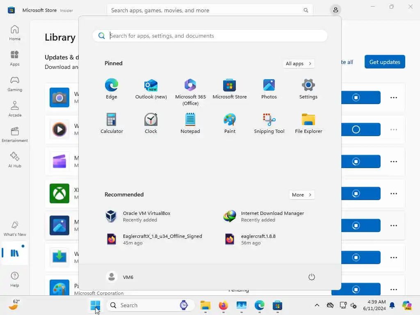The width and height of the screenshot is (420, 315).
Task: Launch Paint from the Start menu
Action: pos(230,123)
